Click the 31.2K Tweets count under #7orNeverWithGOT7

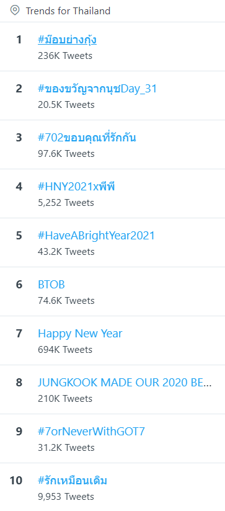click(x=66, y=448)
